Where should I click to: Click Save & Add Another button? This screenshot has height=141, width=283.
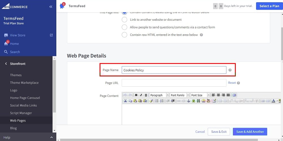pyautogui.click(x=250, y=132)
